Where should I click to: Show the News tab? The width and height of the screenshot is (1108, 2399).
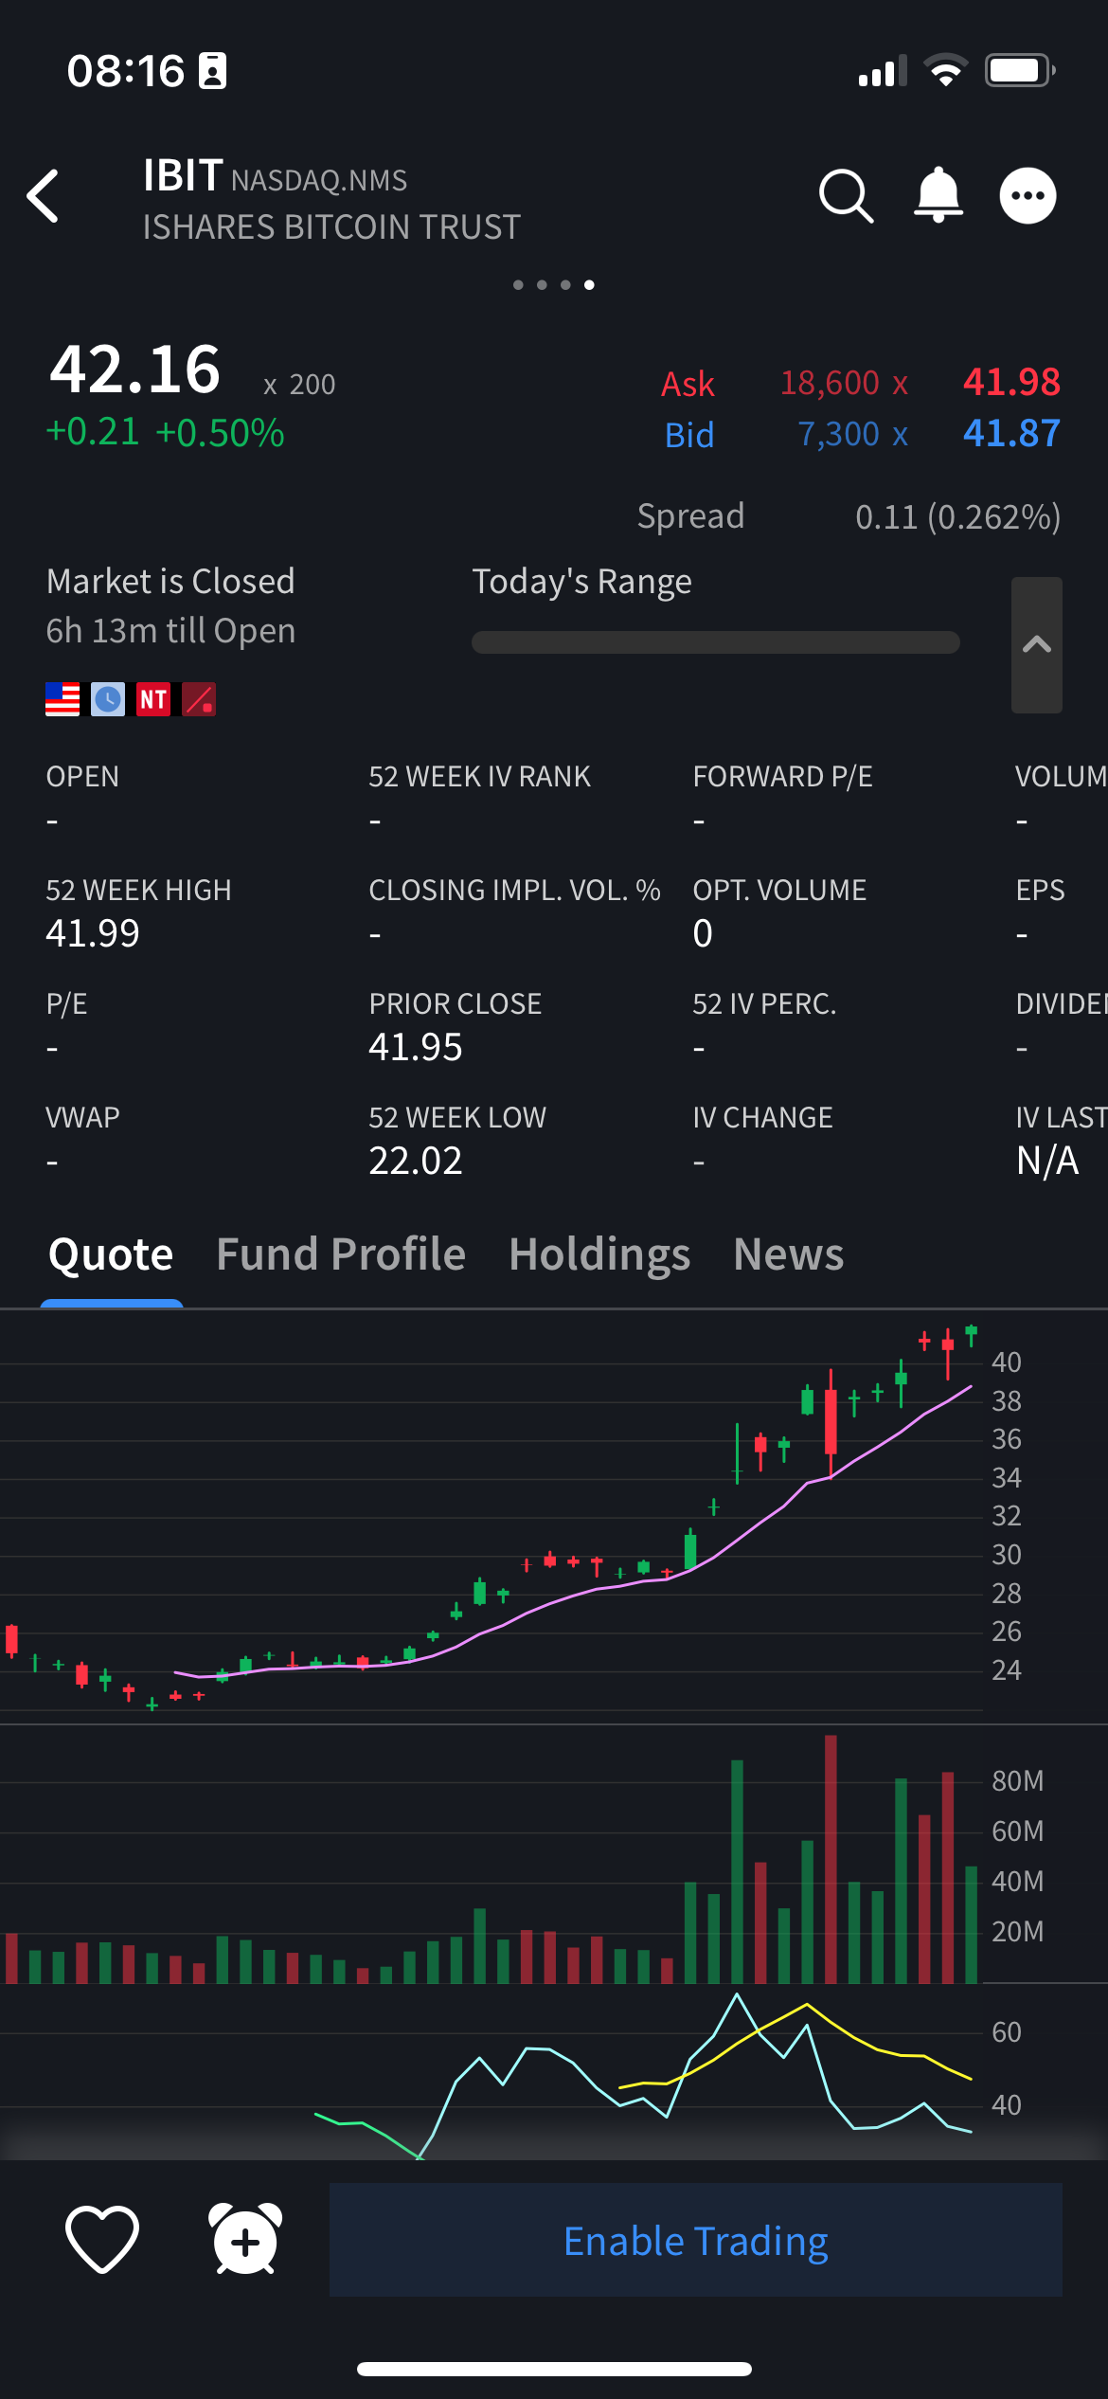[788, 1254]
